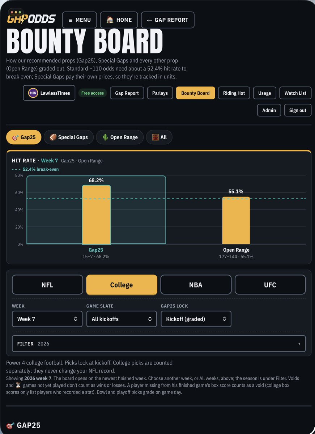Click the Week 7 chart heading
Image resolution: width=315 pixels, height=434 pixels.
coord(49,161)
